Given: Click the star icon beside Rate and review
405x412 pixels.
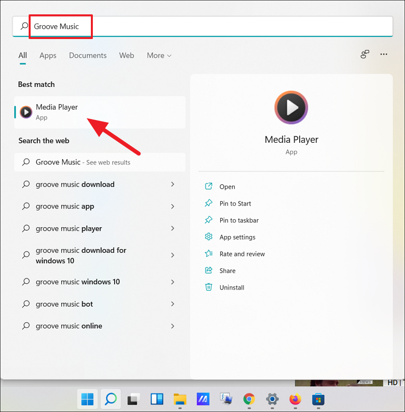Looking at the screenshot, I should click(208, 253).
